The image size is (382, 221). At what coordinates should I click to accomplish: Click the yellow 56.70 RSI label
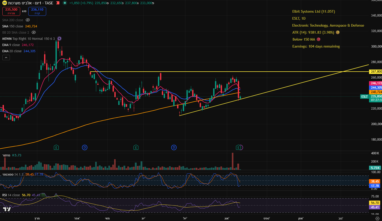pyautogui.click(x=375, y=203)
